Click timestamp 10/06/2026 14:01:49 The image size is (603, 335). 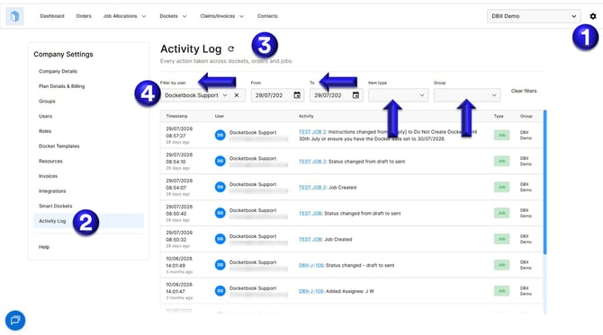click(x=179, y=262)
